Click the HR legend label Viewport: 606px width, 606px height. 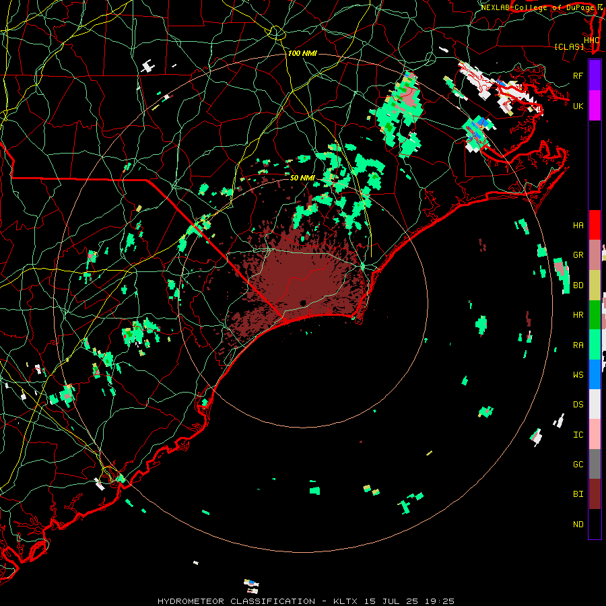(x=578, y=315)
